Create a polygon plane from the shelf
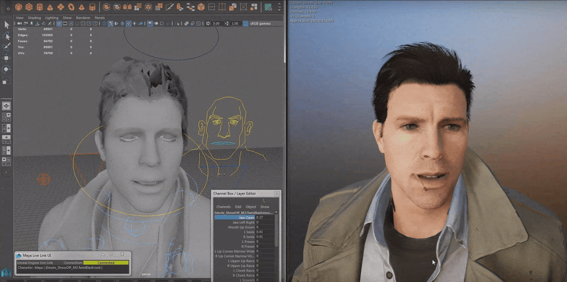 (x=61, y=7)
